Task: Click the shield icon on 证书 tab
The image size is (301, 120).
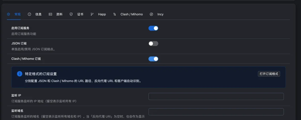Action: point(71,14)
